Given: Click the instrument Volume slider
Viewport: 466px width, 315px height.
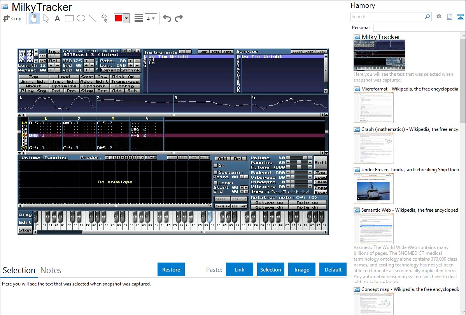Looking at the screenshot, I should coord(299,158).
